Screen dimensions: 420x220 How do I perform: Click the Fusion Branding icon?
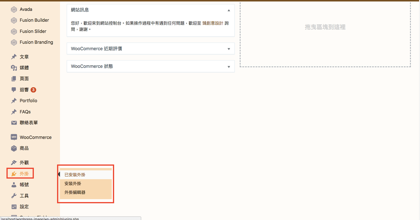(14, 42)
